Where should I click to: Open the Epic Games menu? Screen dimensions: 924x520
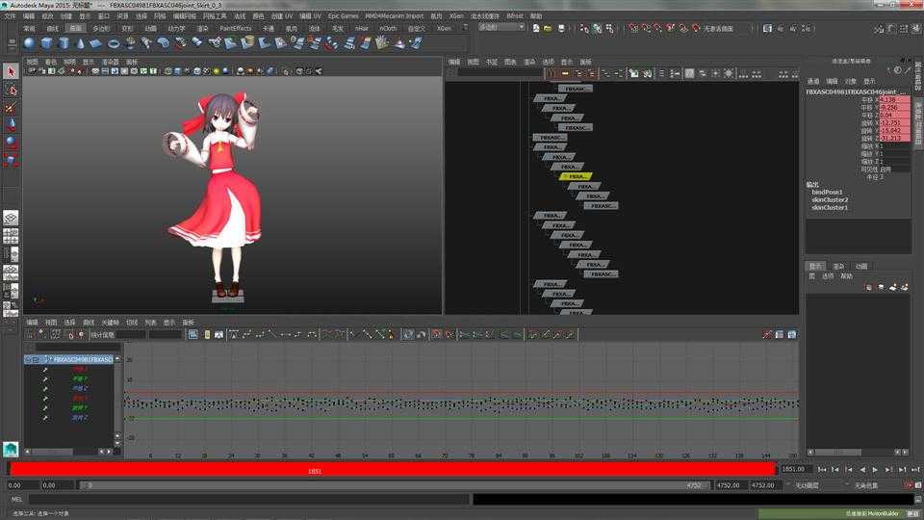click(343, 16)
